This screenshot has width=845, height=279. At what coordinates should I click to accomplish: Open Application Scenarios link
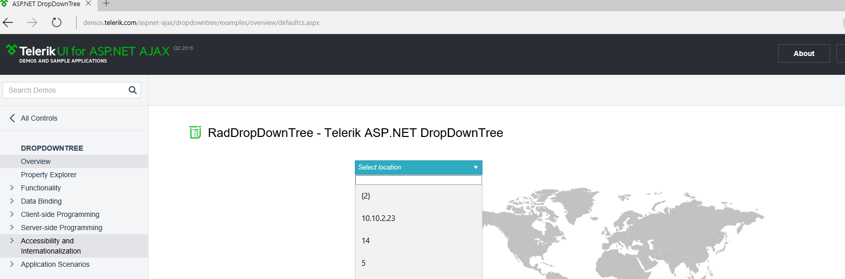click(x=55, y=264)
